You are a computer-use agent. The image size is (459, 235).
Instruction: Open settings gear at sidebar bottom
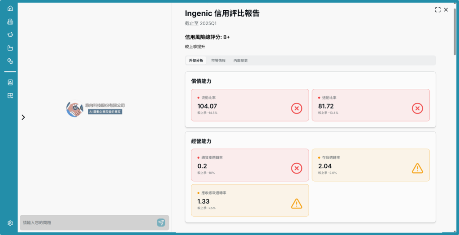coord(10,223)
